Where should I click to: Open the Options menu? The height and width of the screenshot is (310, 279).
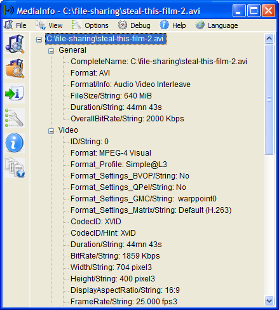(90, 25)
